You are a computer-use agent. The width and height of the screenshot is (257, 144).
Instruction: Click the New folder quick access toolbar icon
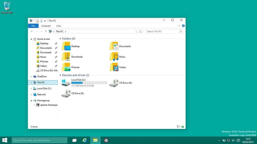point(41,21)
